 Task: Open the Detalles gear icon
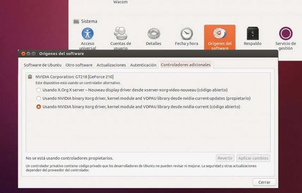point(153,33)
